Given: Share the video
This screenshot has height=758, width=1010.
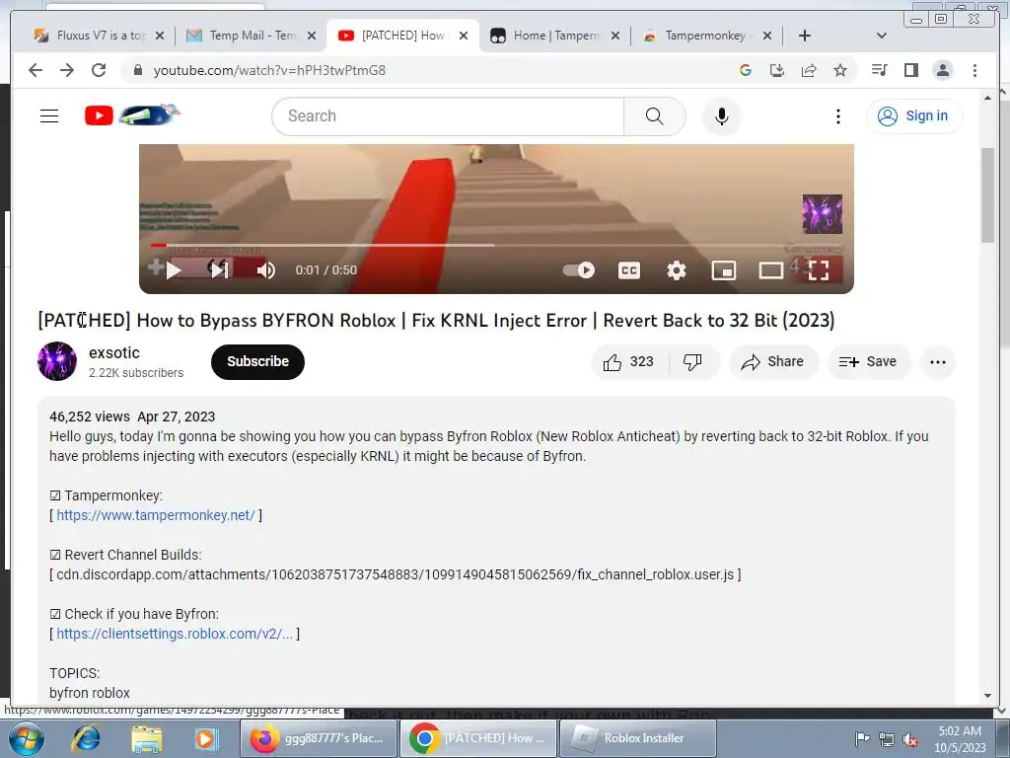Looking at the screenshot, I should [x=773, y=362].
